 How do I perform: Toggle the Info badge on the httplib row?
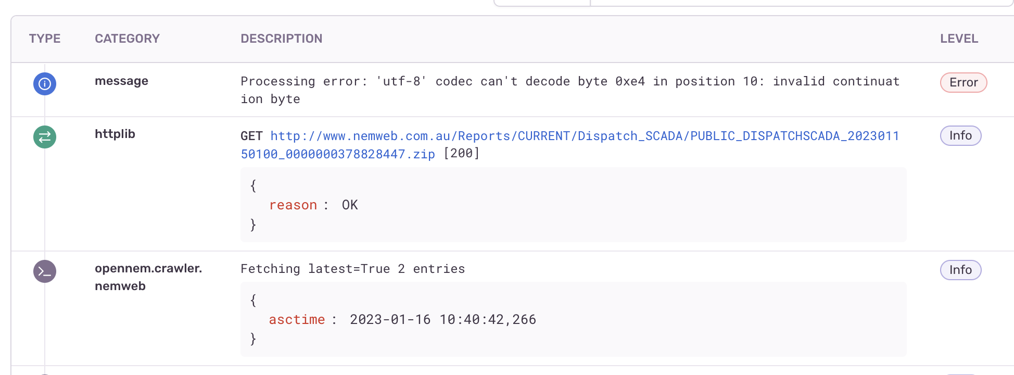pos(960,135)
